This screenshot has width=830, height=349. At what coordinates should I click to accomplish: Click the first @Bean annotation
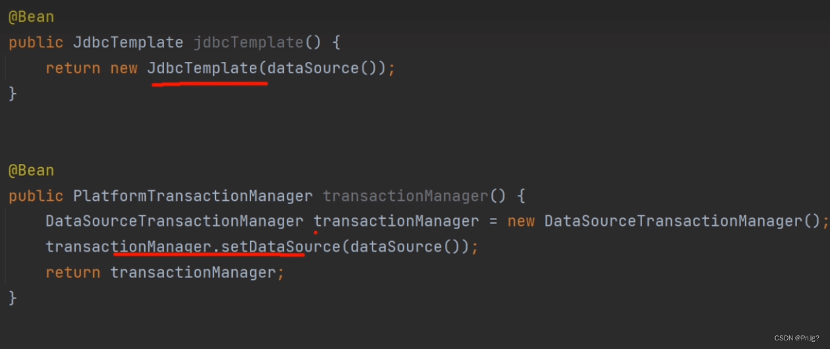[x=31, y=18]
